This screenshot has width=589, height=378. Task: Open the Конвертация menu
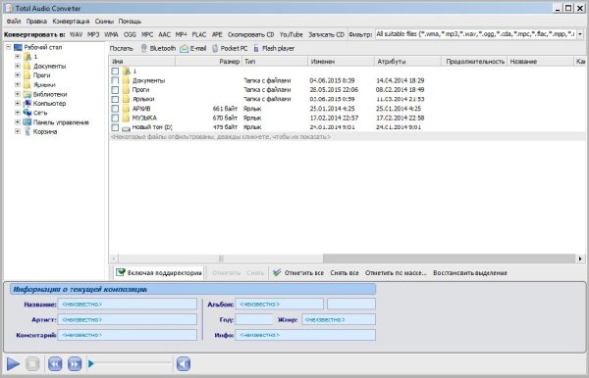pyautogui.click(x=71, y=22)
